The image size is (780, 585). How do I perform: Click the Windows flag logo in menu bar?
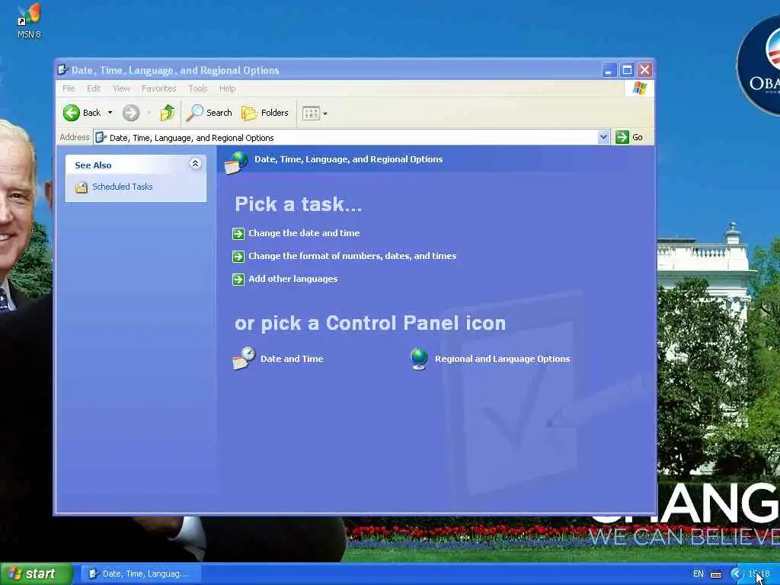640,88
